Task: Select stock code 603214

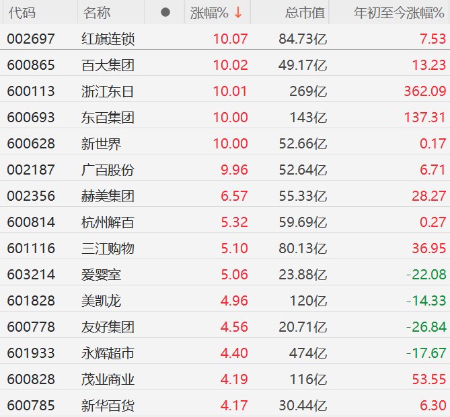Action: click(x=31, y=275)
